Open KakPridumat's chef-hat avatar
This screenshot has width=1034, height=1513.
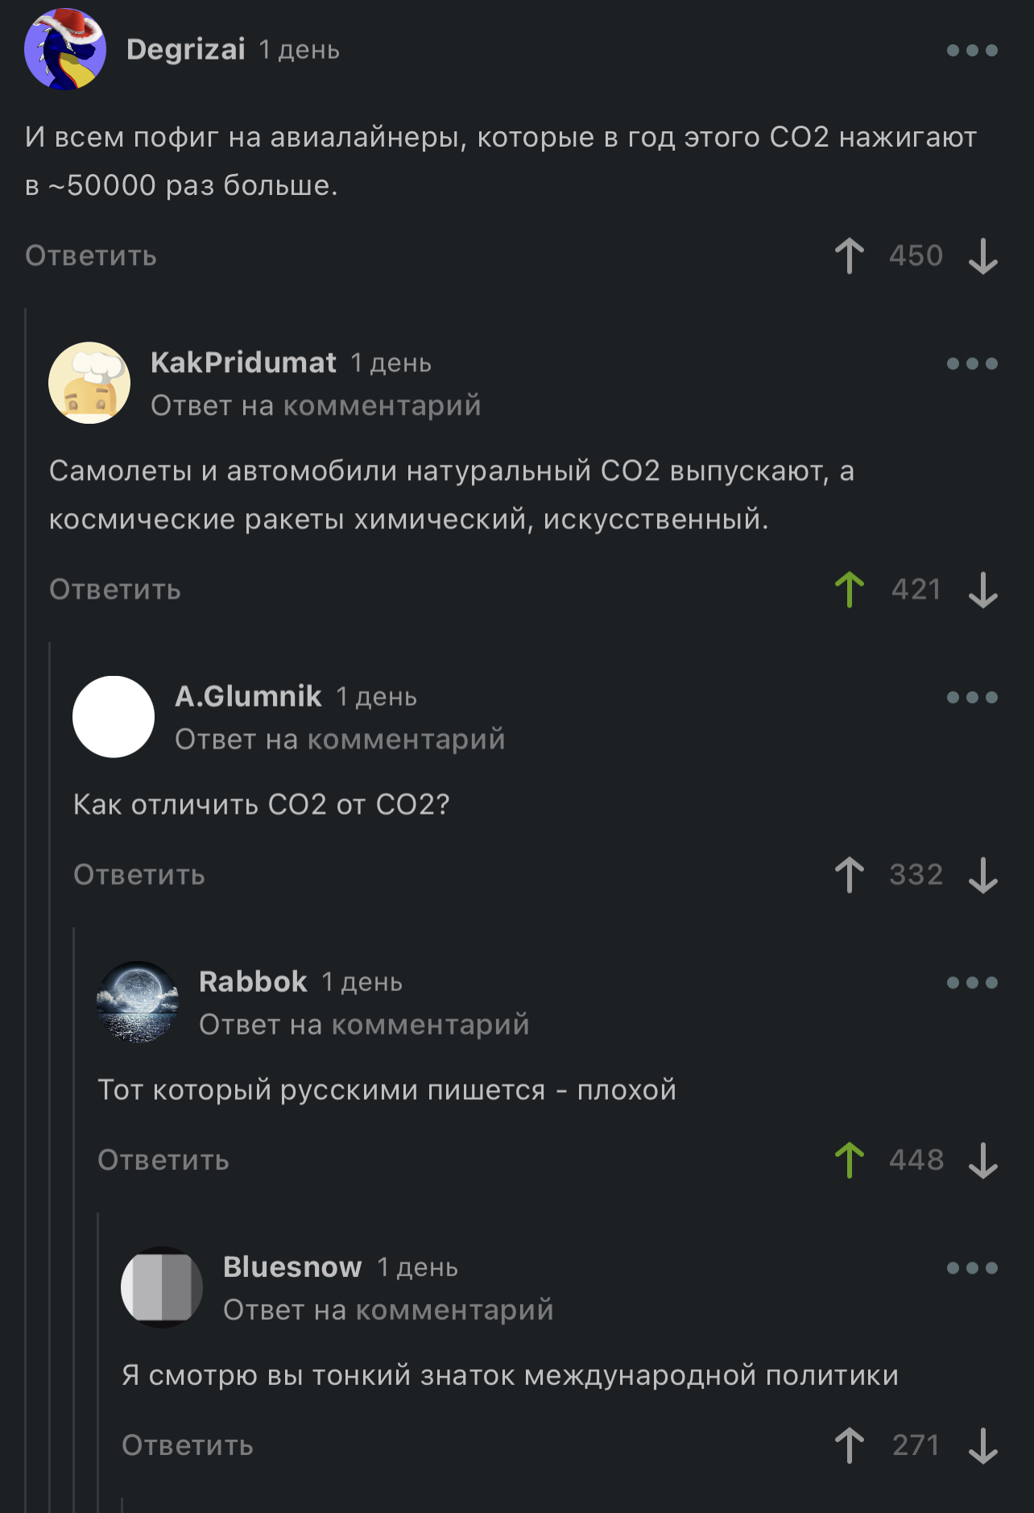pos(89,383)
